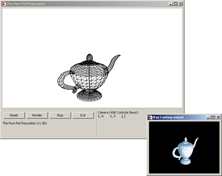Click the 'Z, A' key hint text

click(x=101, y=116)
